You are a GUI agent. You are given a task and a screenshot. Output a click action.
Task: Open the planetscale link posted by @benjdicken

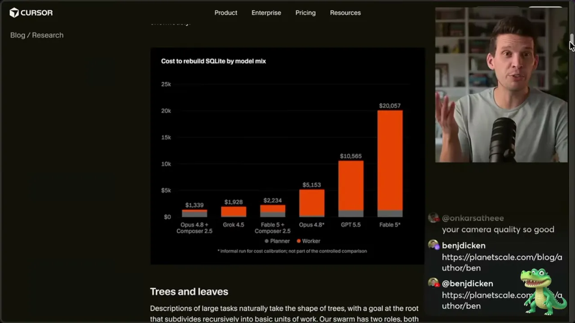tap(502, 301)
